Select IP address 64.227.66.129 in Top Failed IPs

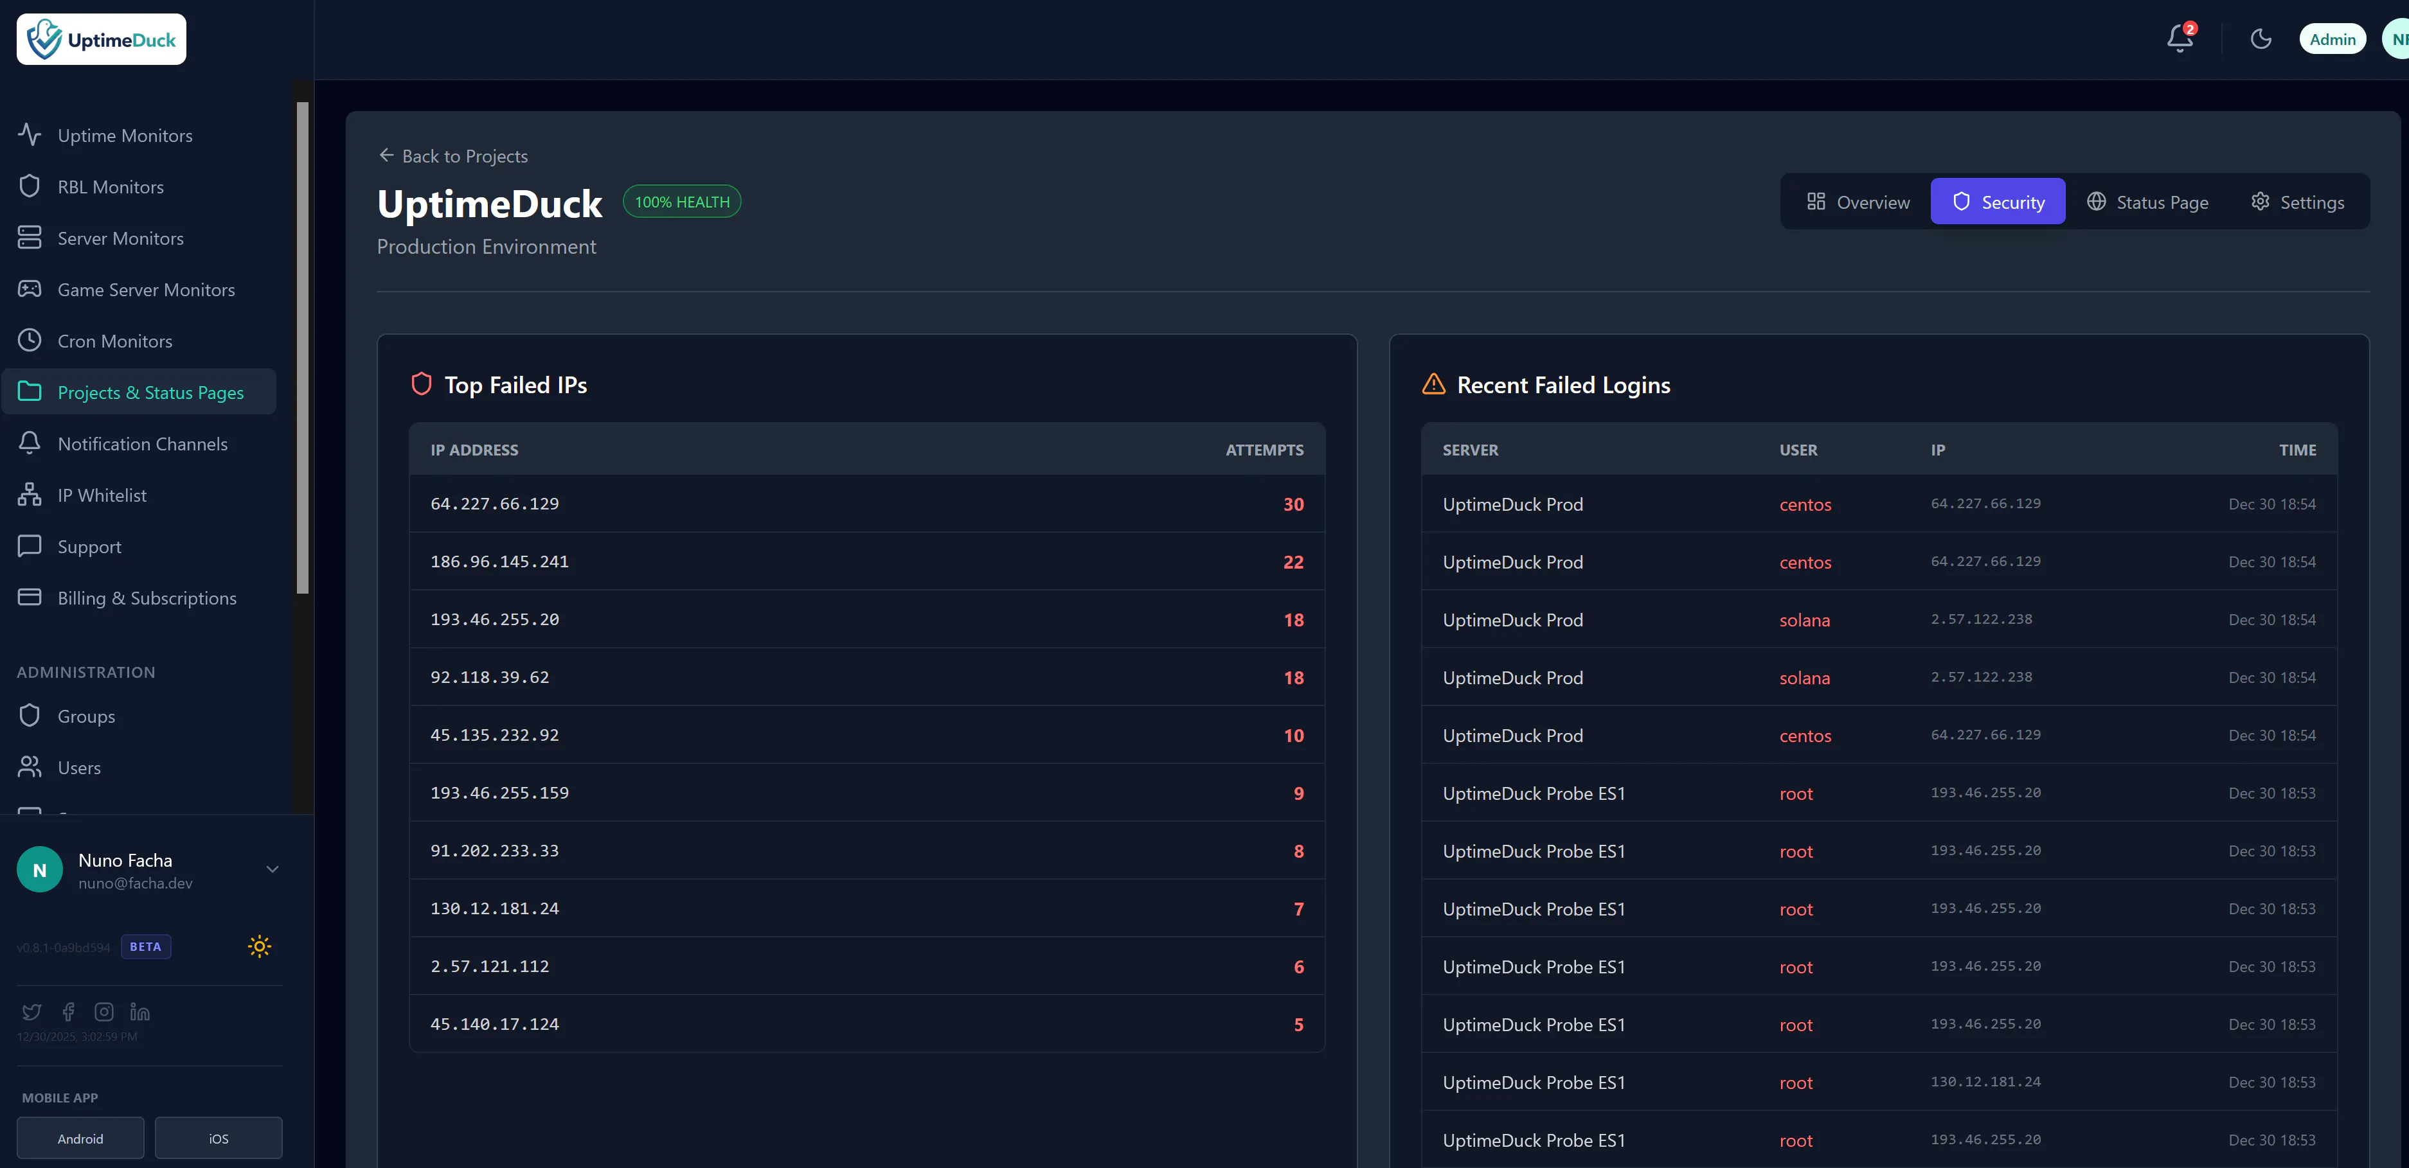[x=495, y=504]
